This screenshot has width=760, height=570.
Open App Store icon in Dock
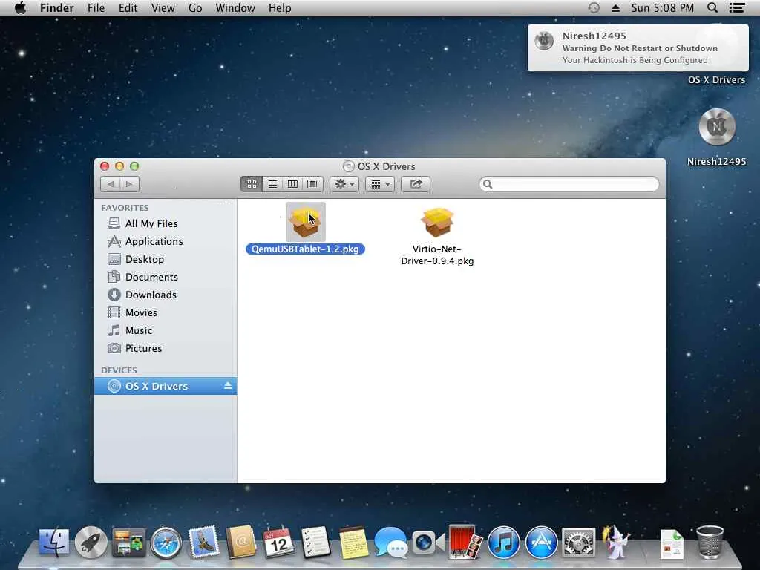point(541,543)
